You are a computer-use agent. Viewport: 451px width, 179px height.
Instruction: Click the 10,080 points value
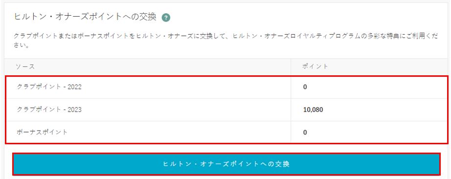(x=313, y=110)
